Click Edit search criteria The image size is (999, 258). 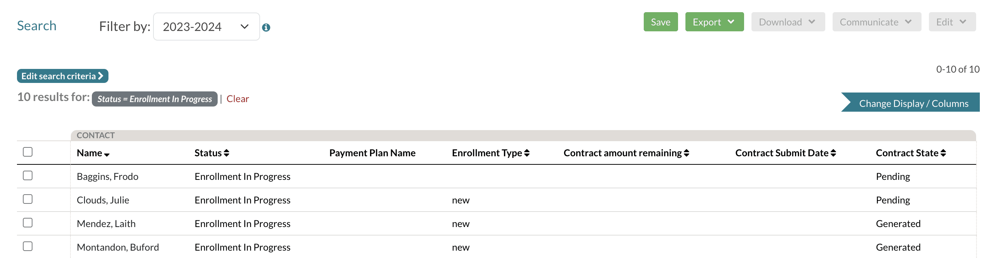62,76
